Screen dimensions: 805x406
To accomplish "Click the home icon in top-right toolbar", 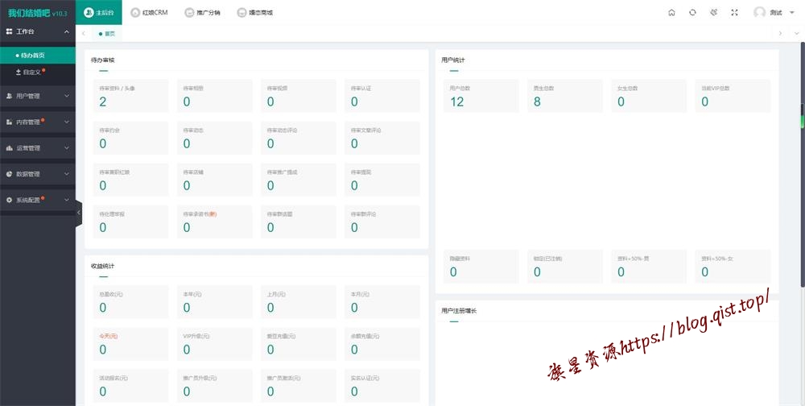I will point(671,13).
